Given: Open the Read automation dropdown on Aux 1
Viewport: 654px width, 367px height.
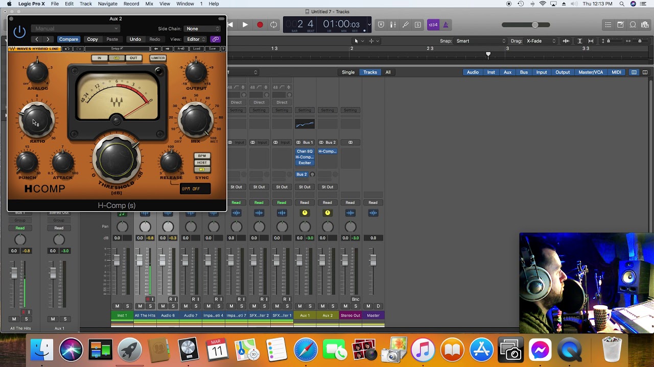Looking at the screenshot, I should tap(305, 202).
